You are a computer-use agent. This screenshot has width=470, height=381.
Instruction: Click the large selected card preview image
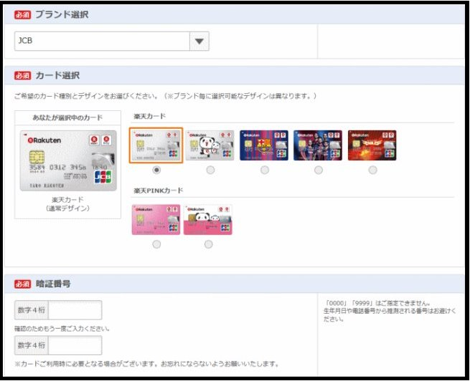(68, 160)
